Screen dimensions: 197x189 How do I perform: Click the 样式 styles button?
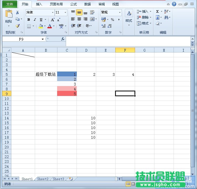click(129, 17)
